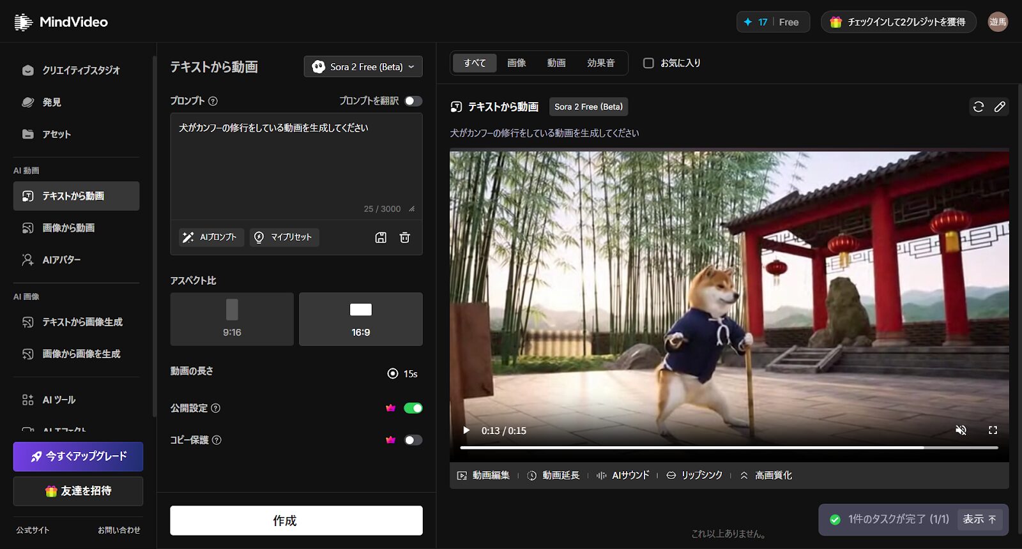
Task: Switch to the 動画 tab
Action: (x=556, y=63)
